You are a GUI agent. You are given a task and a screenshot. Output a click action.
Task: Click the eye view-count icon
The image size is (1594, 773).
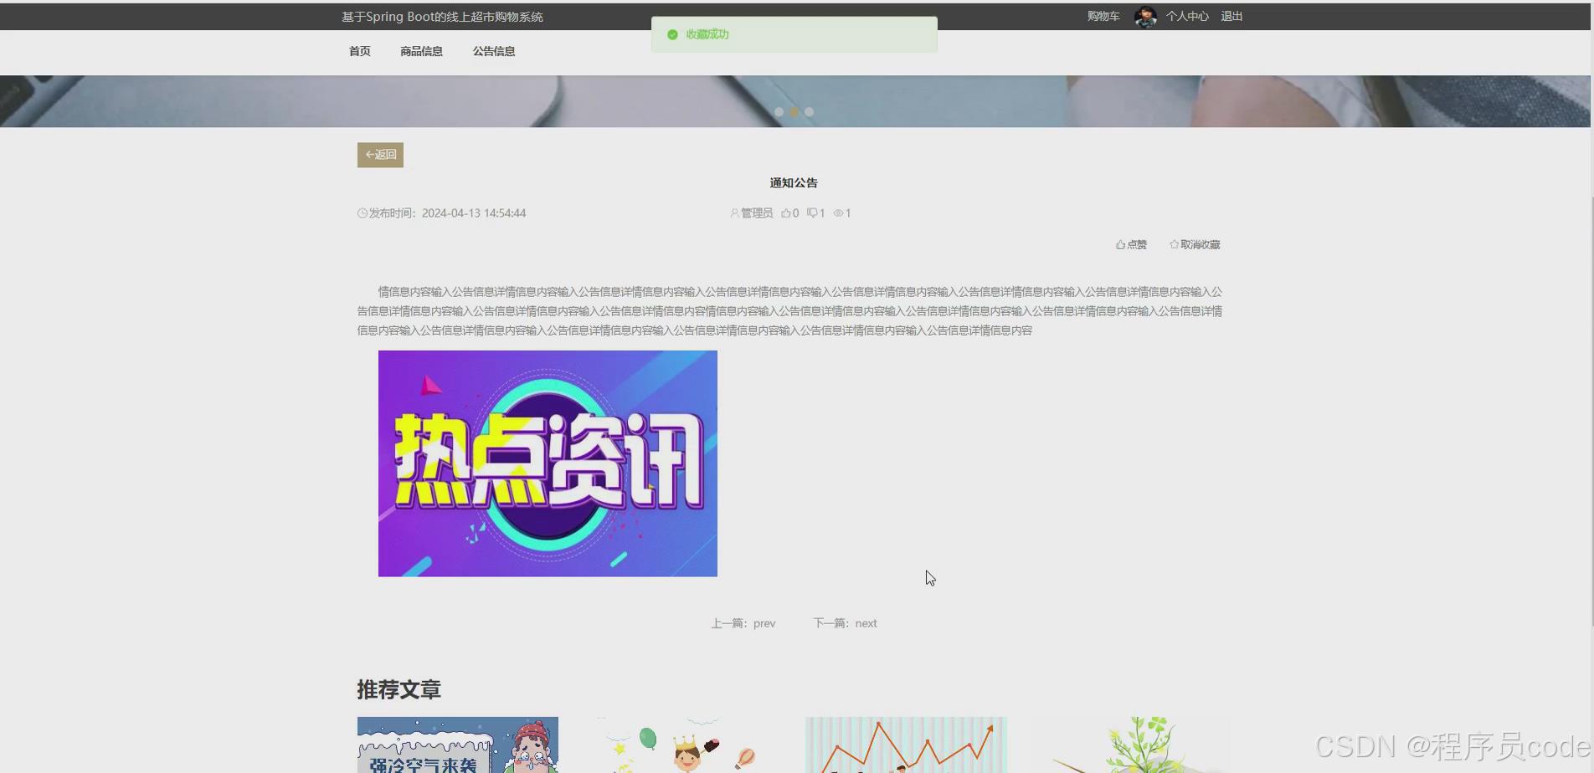(837, 213)
